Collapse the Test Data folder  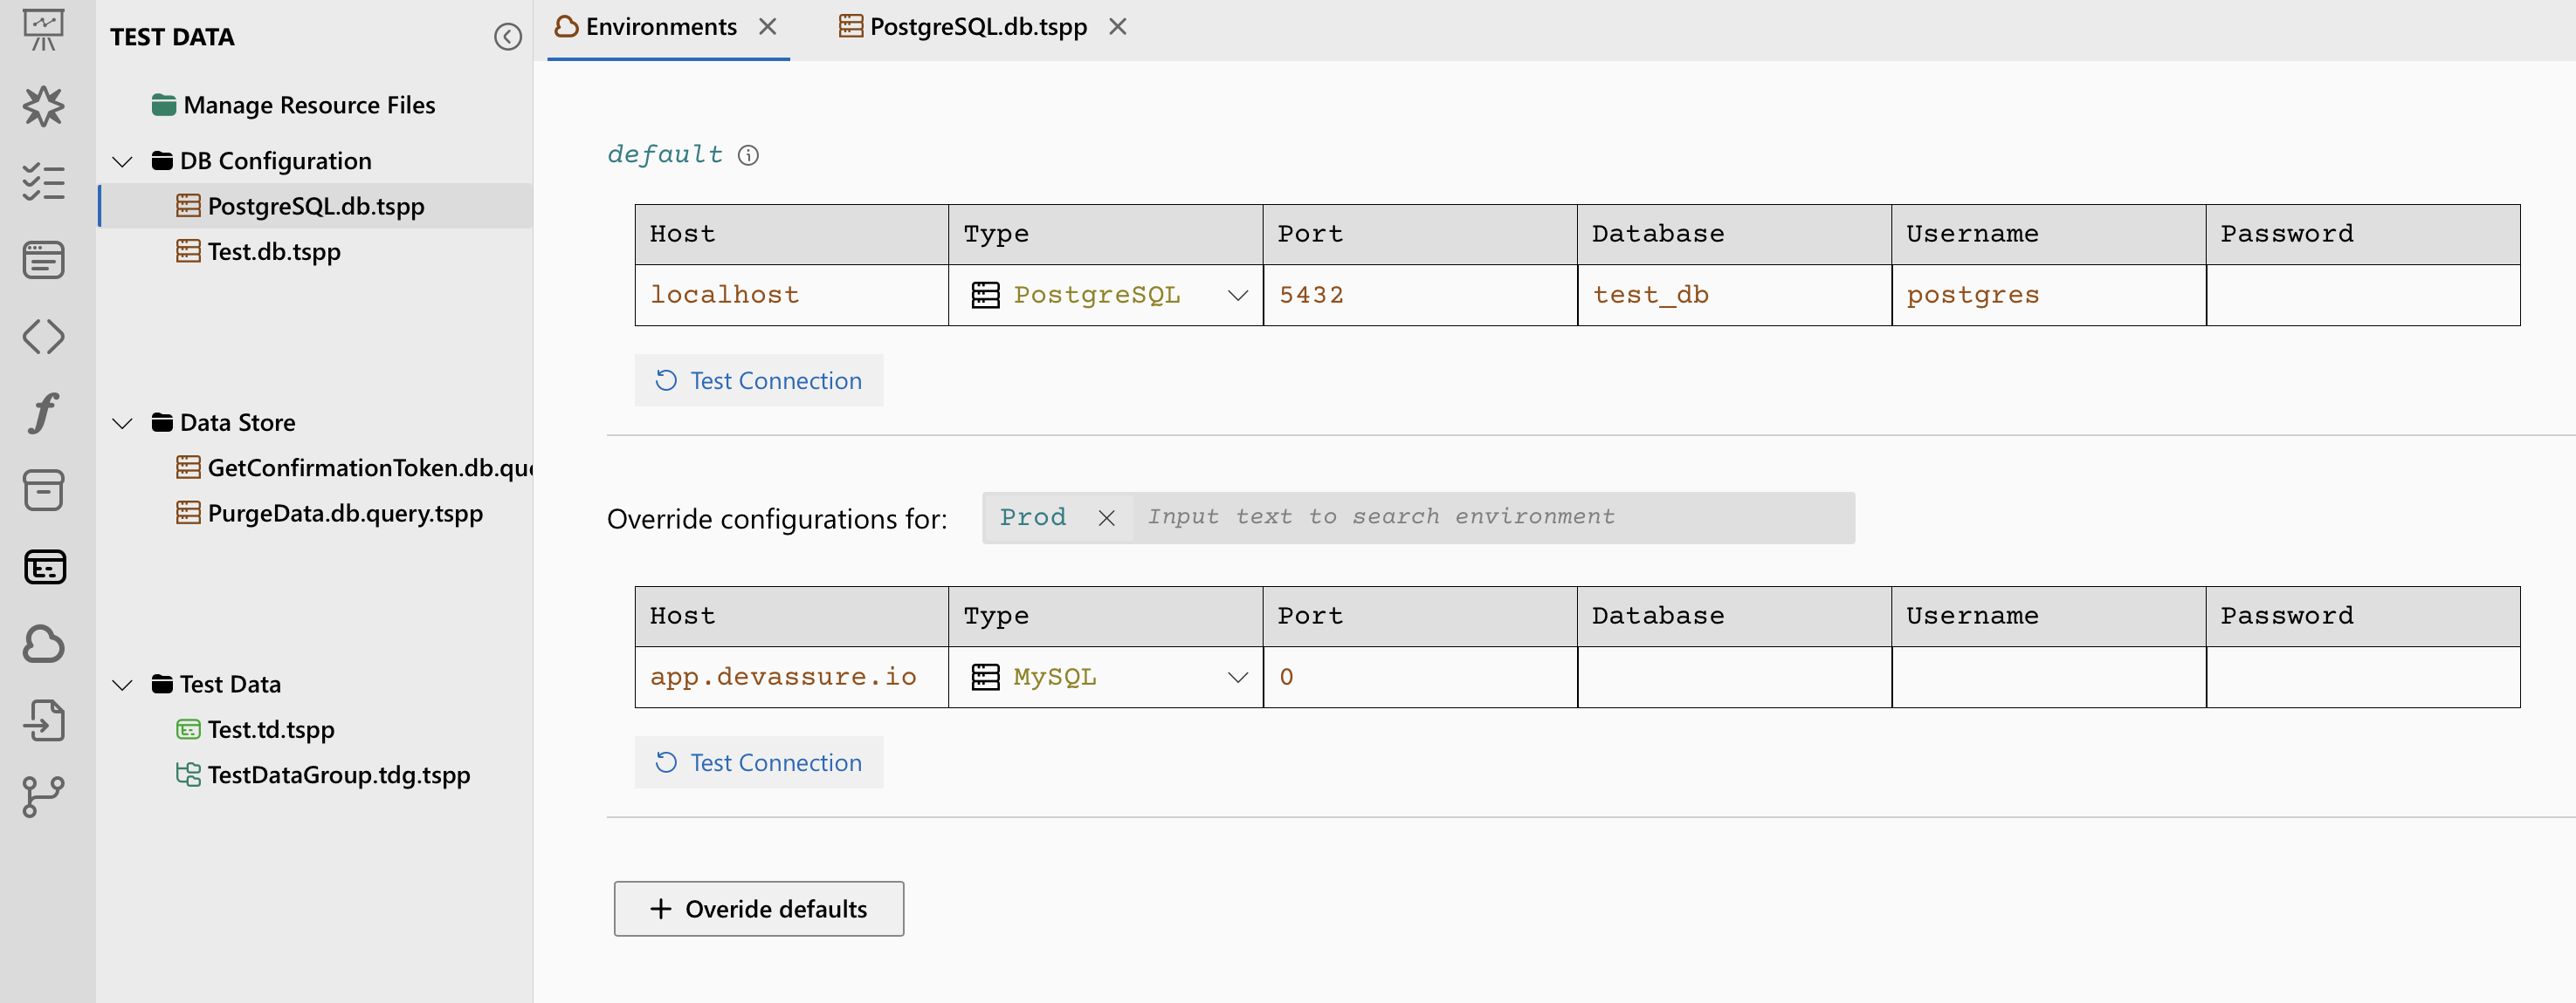(x=122, y=685)
